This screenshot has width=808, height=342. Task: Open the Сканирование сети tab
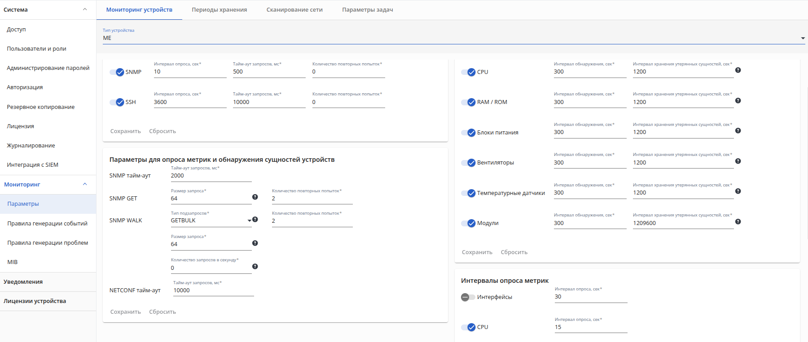click(294, 9)
